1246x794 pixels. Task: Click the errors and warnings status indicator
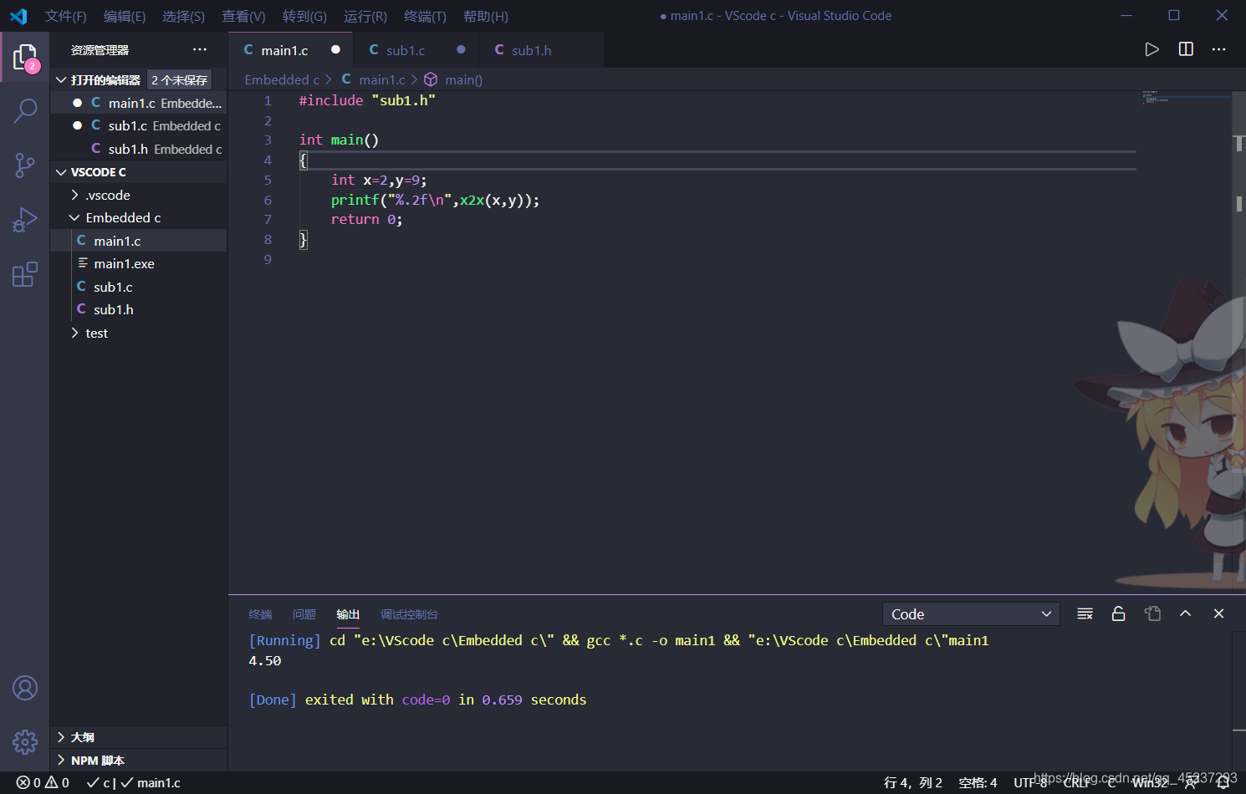(43, 783)
